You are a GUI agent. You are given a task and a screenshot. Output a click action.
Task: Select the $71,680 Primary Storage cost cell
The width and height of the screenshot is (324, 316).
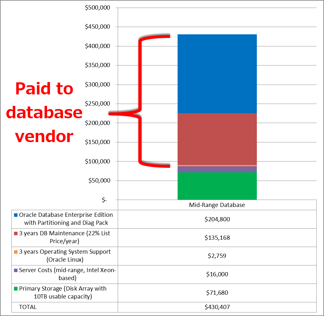coord(217,293)
